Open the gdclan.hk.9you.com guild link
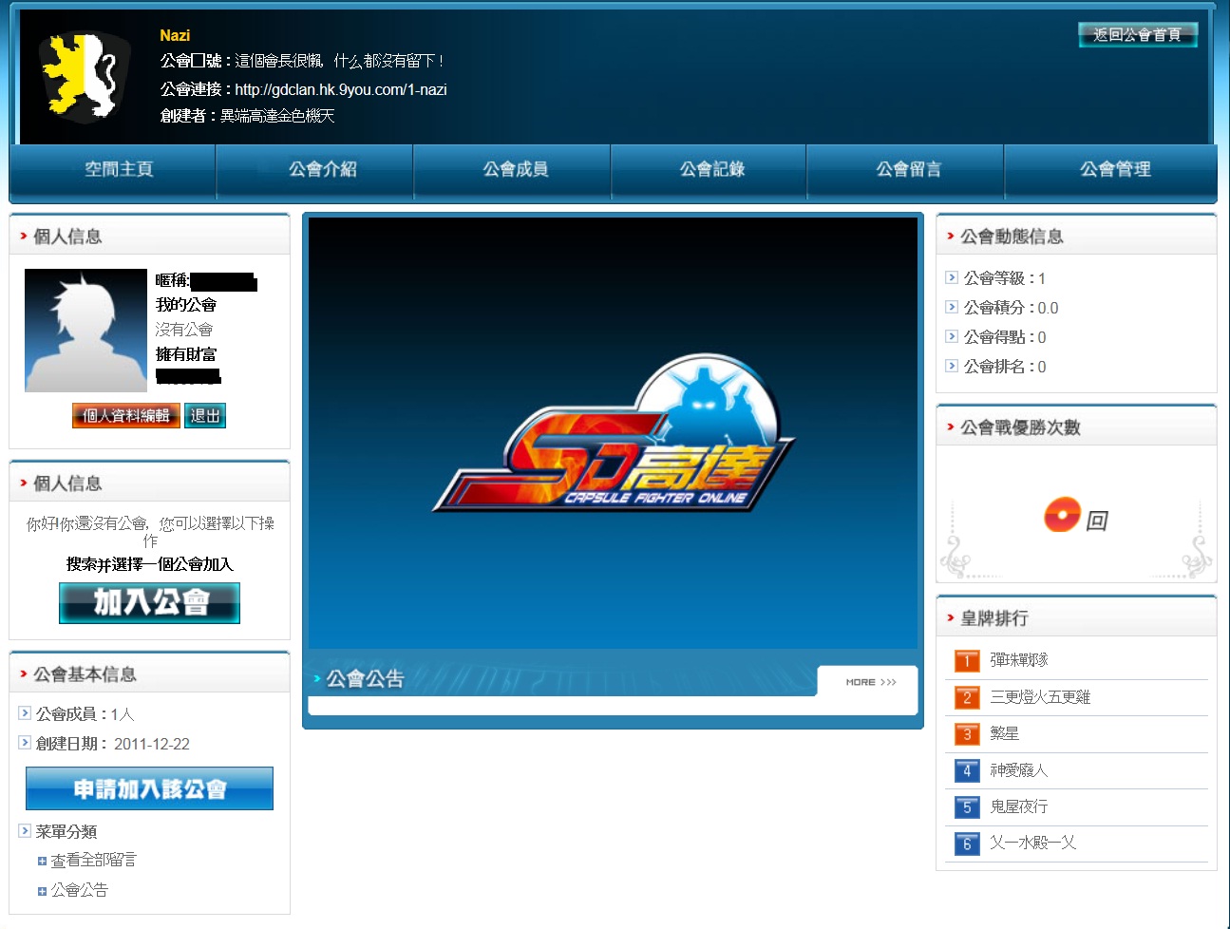Viewport: 1230px width, 929px height. click(341, 89)
